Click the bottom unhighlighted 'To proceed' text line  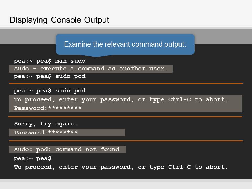click(121, 167)
